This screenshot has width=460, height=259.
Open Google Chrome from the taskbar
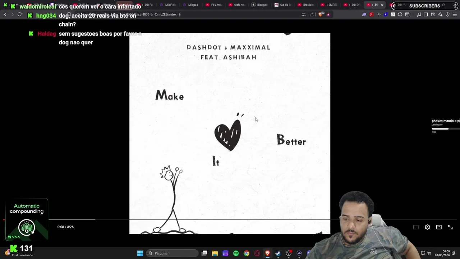[x=247, y=253]
